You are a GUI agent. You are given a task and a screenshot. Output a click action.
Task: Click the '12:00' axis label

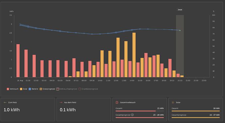116,81
